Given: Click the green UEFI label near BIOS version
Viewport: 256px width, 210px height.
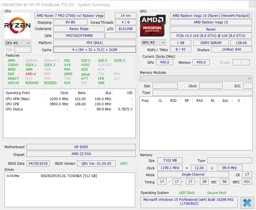Looking at the screenshot, I should [x=124, y=164].
